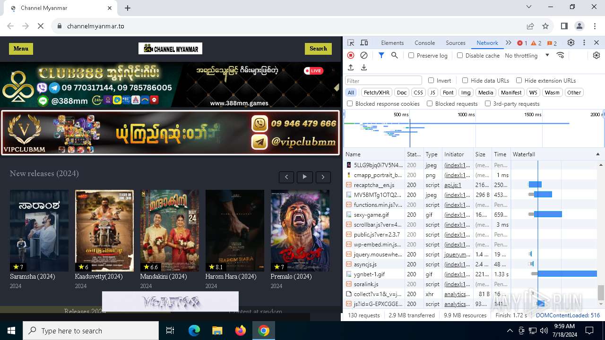Focus the network Filter text field

tap(383, 81)
